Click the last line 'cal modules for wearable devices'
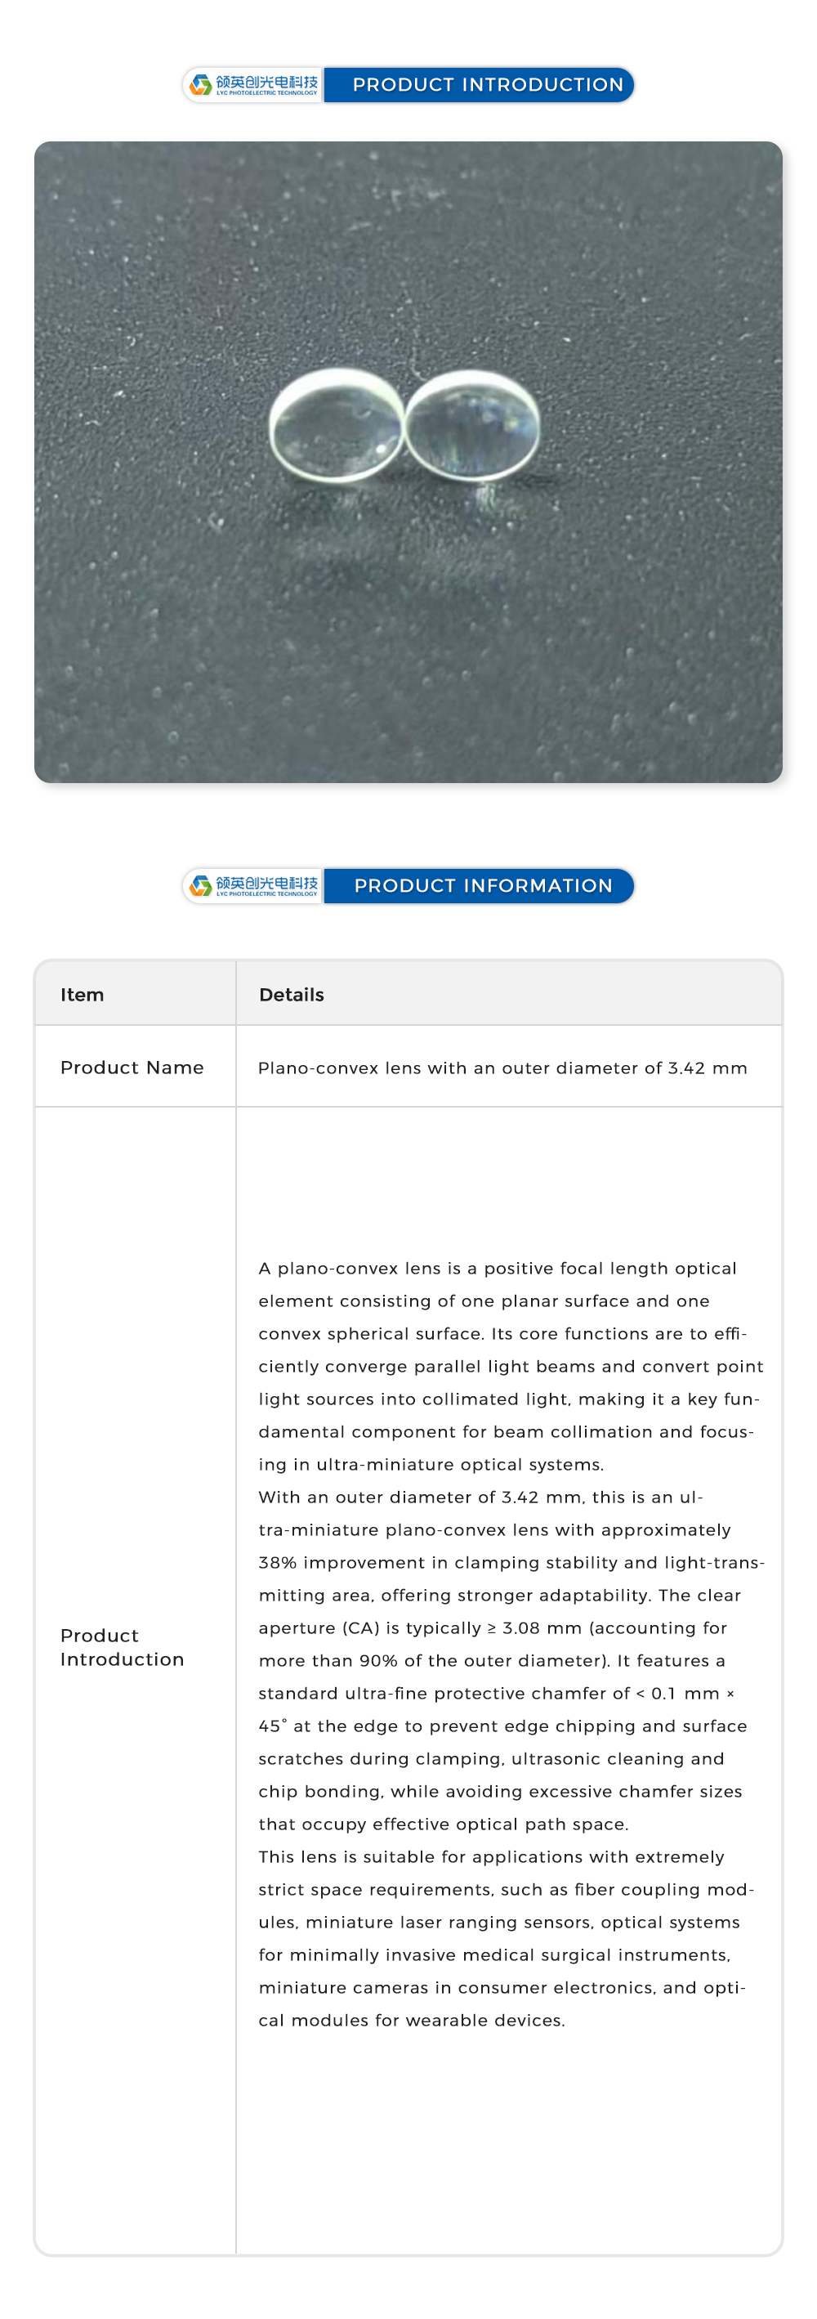The height and width of the screenshot is (2319, 817). [x=411, y=2020]
